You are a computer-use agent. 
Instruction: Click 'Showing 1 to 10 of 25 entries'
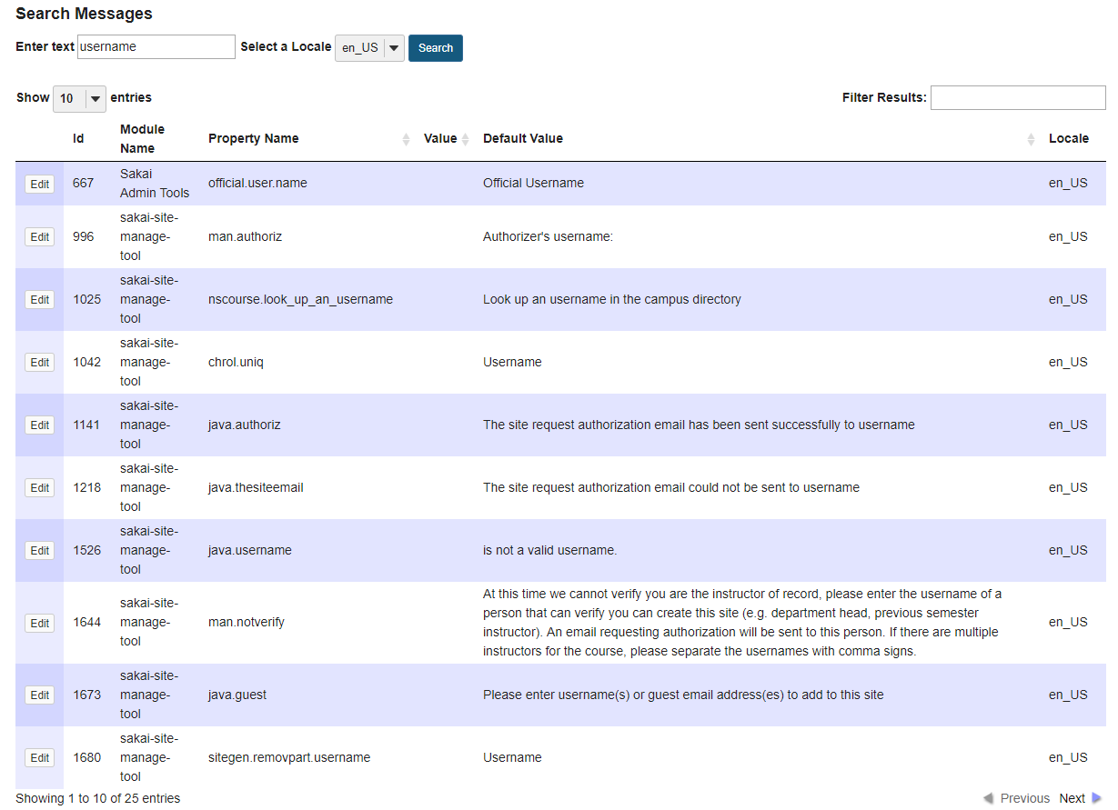[97, 798]
